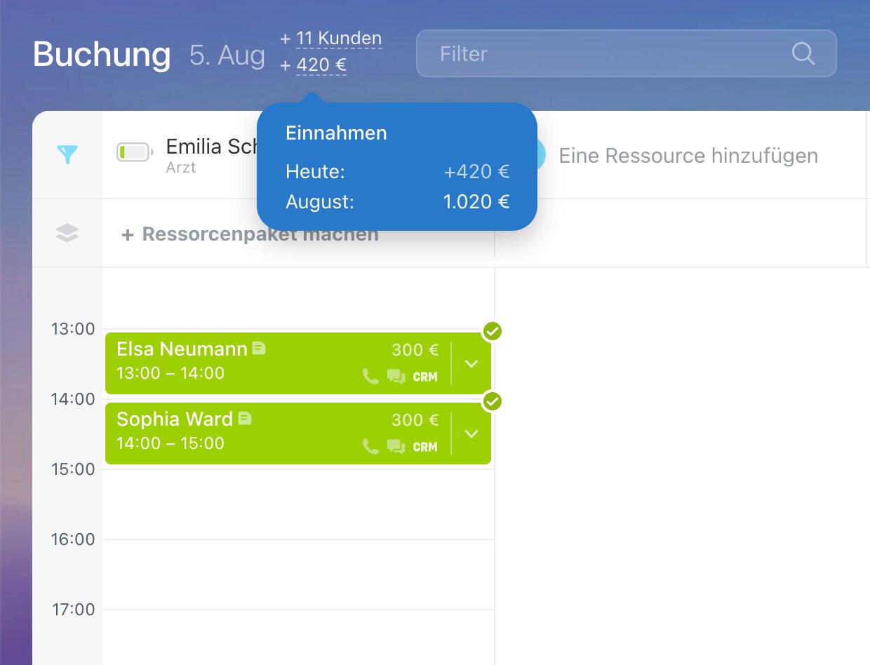Click the magnifier icon in Filter field

[803, 53]
